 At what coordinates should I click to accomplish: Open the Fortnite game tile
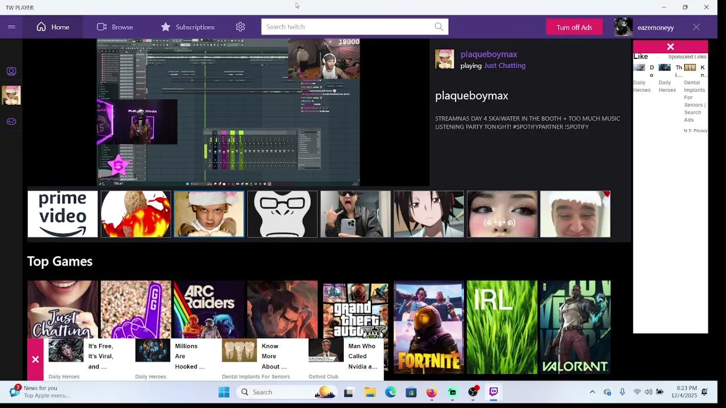[429, 327]
